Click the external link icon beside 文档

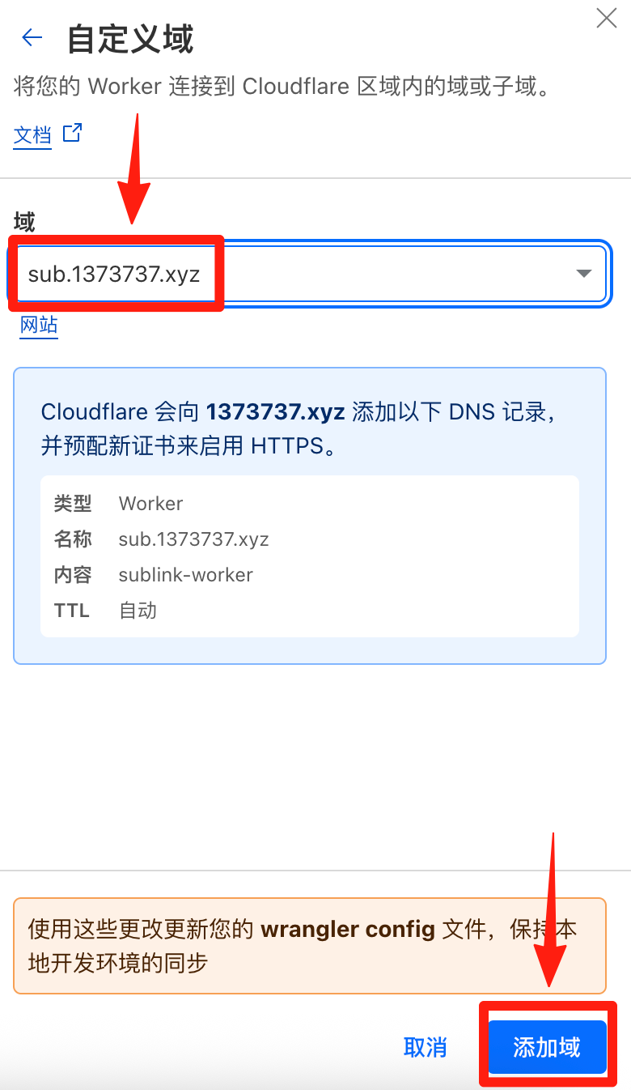[73, 133]
